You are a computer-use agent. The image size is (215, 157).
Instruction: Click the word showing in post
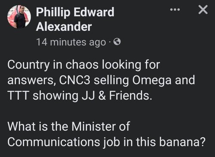(55, 96)
